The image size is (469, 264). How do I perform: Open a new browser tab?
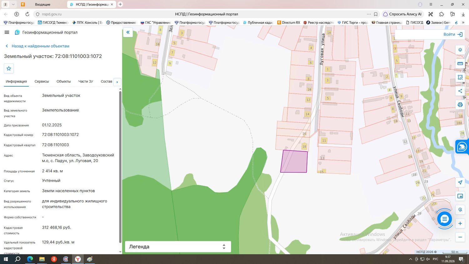click(x=120, y=4)
